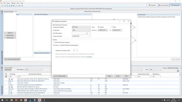Viewport: 182px width, 102px height.
Task: Click the Reset Filters button
Action: [8, 70]
